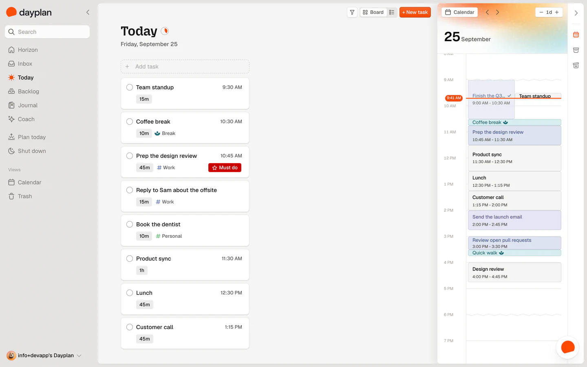This screenshot has height=367, width=587.
Task: Click the Search field
Action: [x=47, y=32]
